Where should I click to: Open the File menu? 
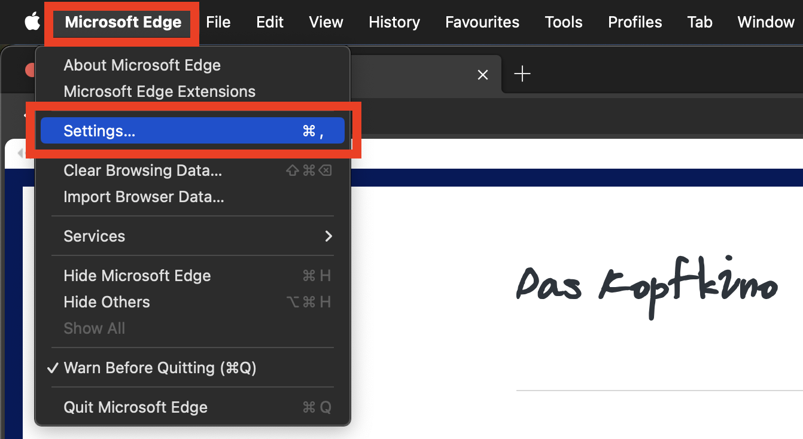pos(218,22)
